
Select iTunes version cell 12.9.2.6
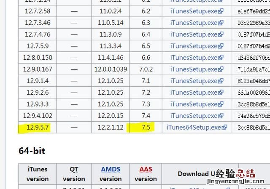pos(38,93)
